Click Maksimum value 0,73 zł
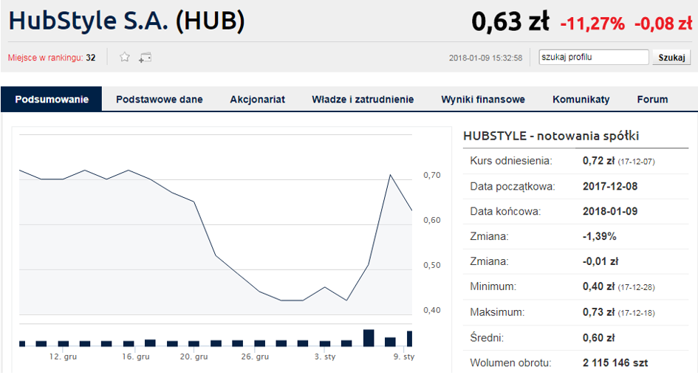698x375 pixels. click(x=599, y=312)
